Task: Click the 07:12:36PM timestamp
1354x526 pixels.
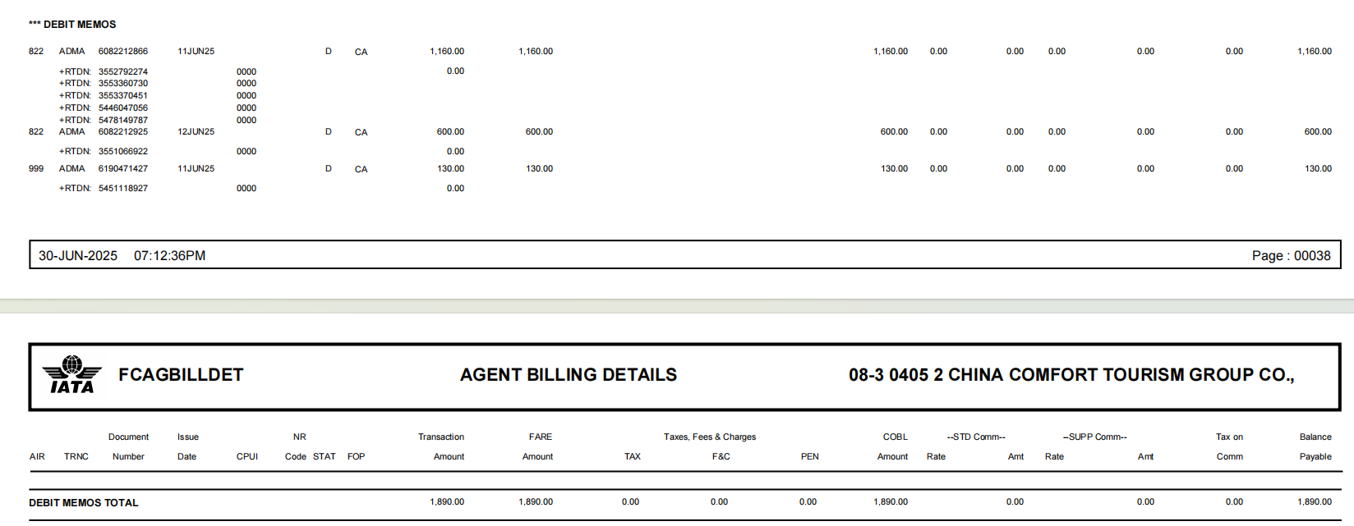Action: [169, 256]
